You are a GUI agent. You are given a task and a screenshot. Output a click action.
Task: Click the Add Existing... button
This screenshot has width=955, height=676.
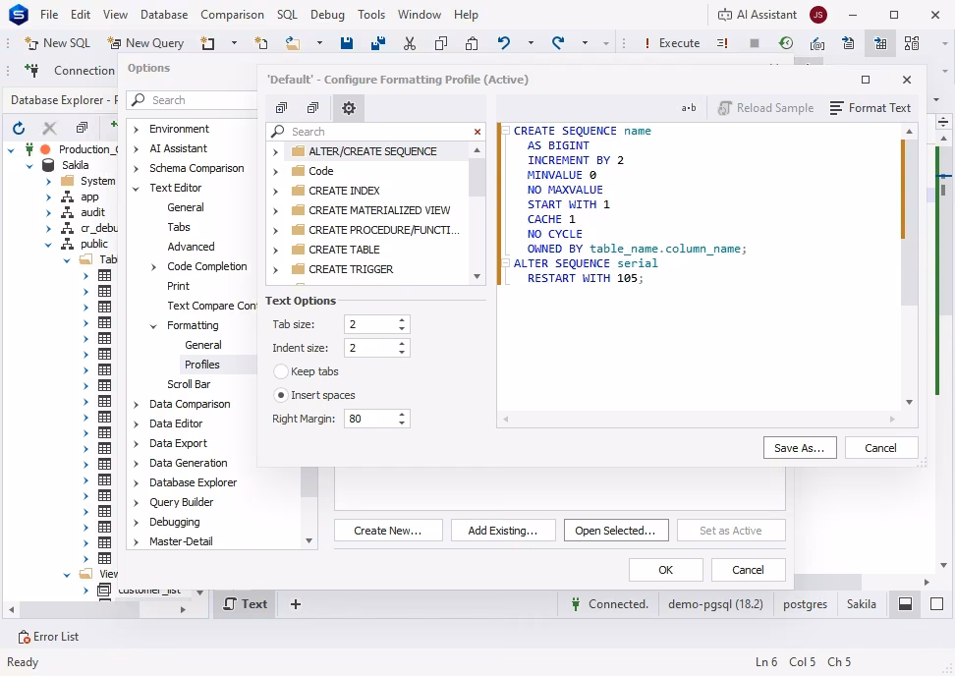pos(503,531)
